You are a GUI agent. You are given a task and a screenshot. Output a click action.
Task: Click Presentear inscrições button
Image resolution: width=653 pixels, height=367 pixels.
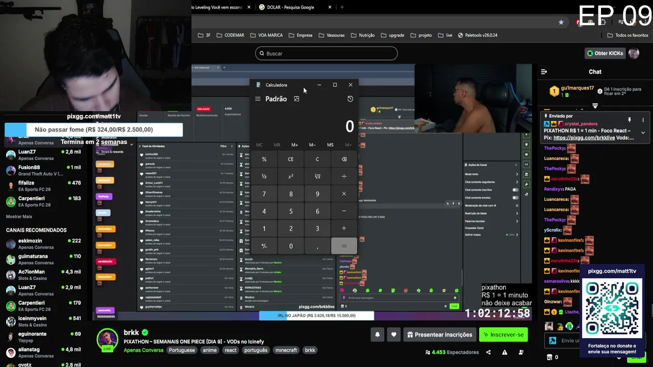[x=439, y=335]
